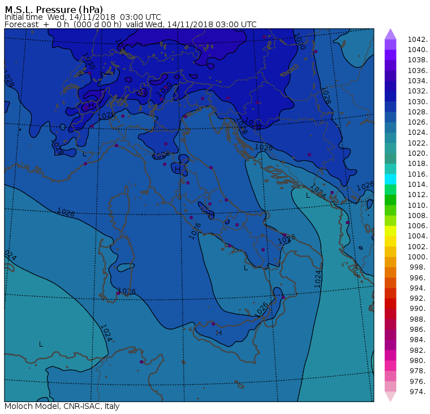This screenshot has width=430, height=414.
Task: Click the legend value "1036."
Action: click(418, 71)
